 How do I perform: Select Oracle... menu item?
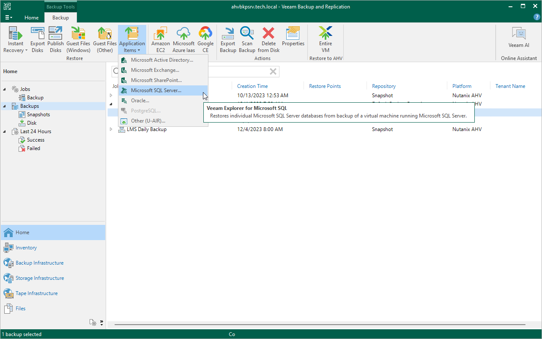(163, 101)
